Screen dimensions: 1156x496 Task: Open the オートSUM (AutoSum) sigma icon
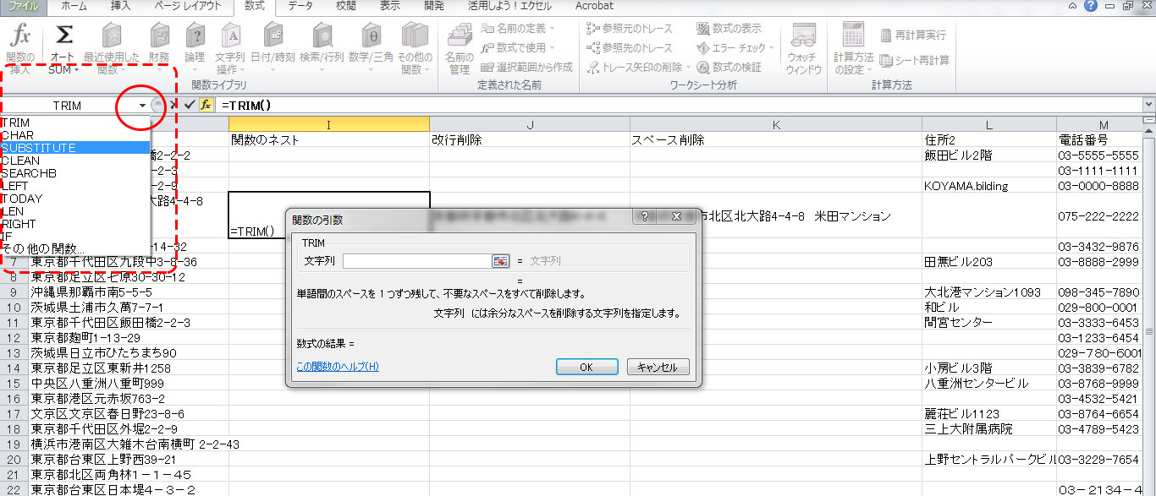point(63,38)
